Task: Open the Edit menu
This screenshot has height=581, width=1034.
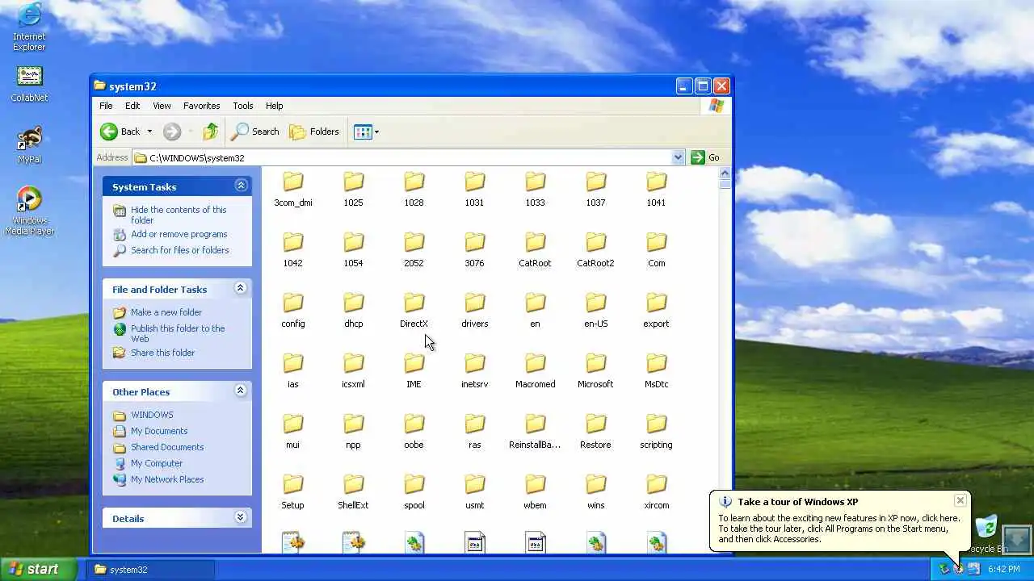Action: (132, 106)
